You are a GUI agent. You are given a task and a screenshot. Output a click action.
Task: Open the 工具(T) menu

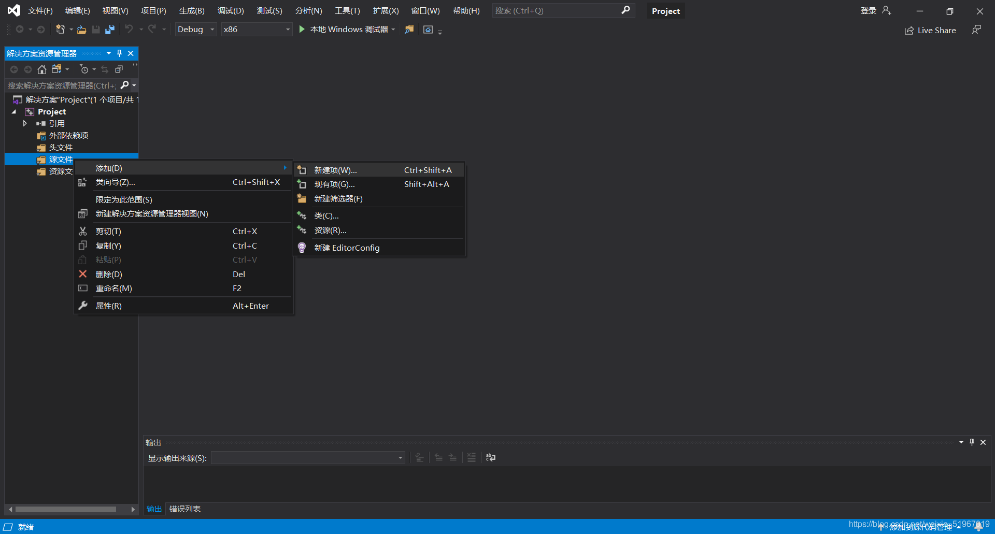[347, 11]
